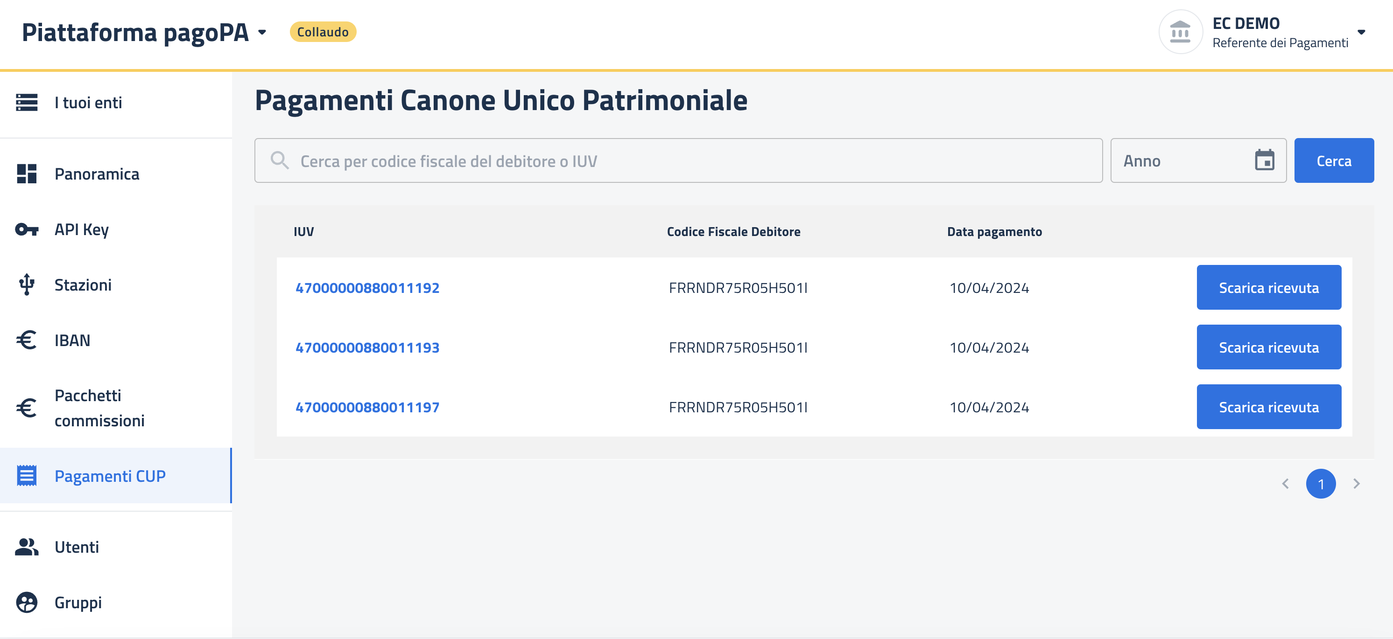Click the Pagamenti CUP receipt icon
Viewport: 1393px width, 639px height.
click(27, 476)
